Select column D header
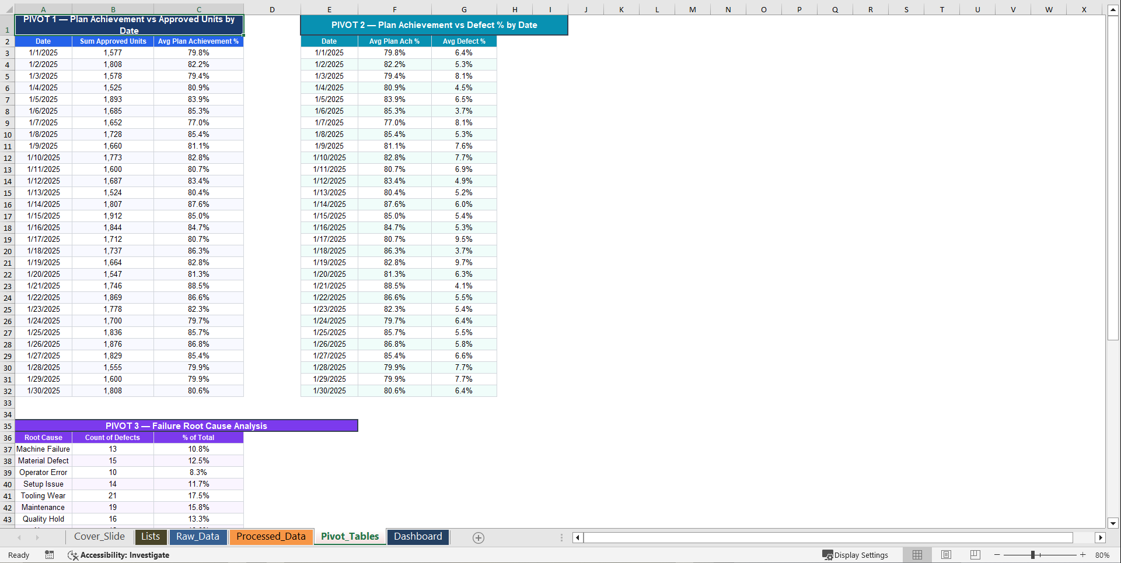This screenshot has height=563, width=1121. [x=272, y=9]
